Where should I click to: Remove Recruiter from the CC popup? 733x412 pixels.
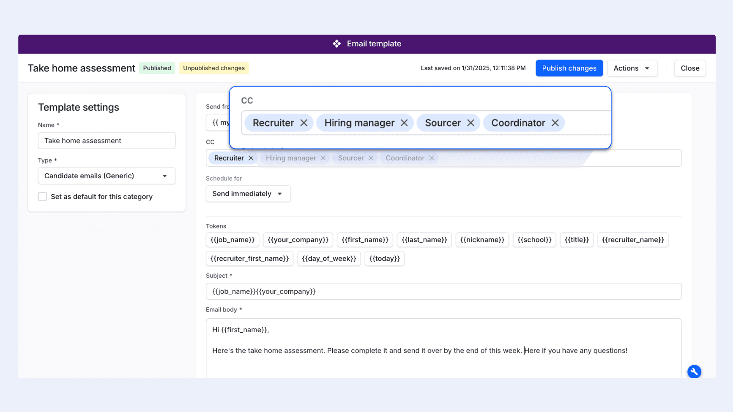click(304, 122)
